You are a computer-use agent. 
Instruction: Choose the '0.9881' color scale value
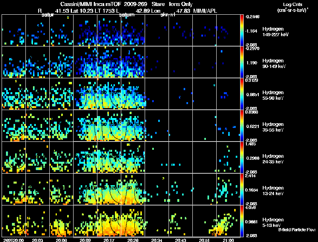252,222
